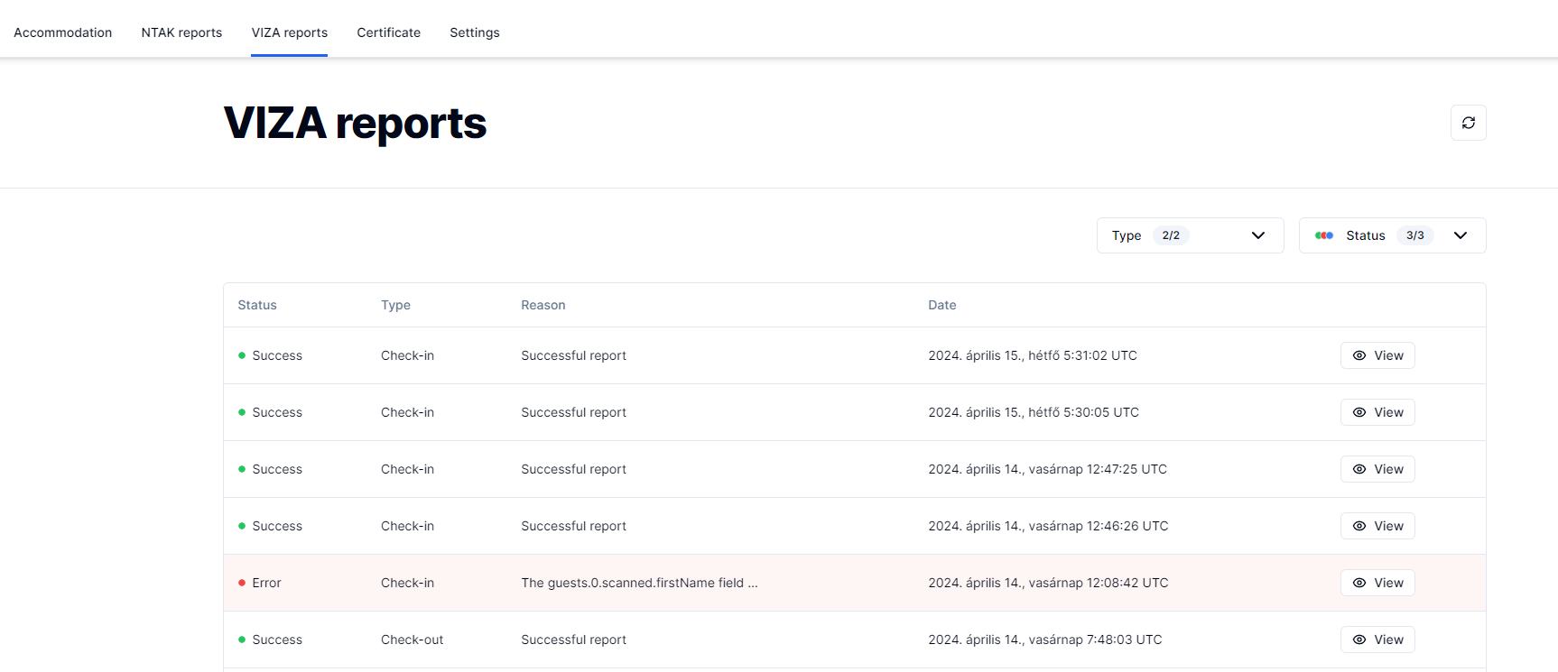Click the Date column header
This screenshot has height=672, width=1558.
point(941,305)
